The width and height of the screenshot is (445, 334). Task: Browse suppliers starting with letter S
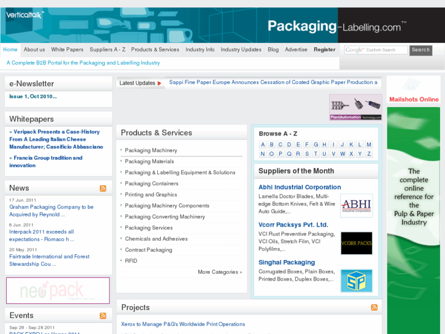(307, 154)
